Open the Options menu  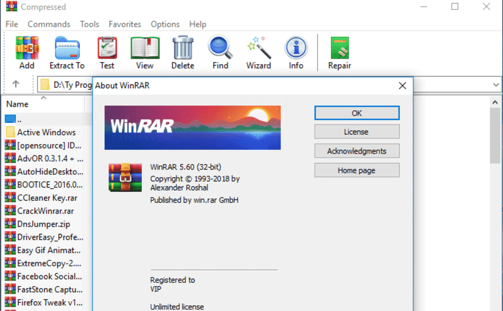coord(165,24)
